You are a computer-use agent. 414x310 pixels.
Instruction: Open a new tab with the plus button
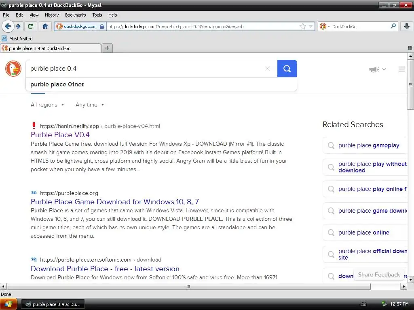[107, 48]
